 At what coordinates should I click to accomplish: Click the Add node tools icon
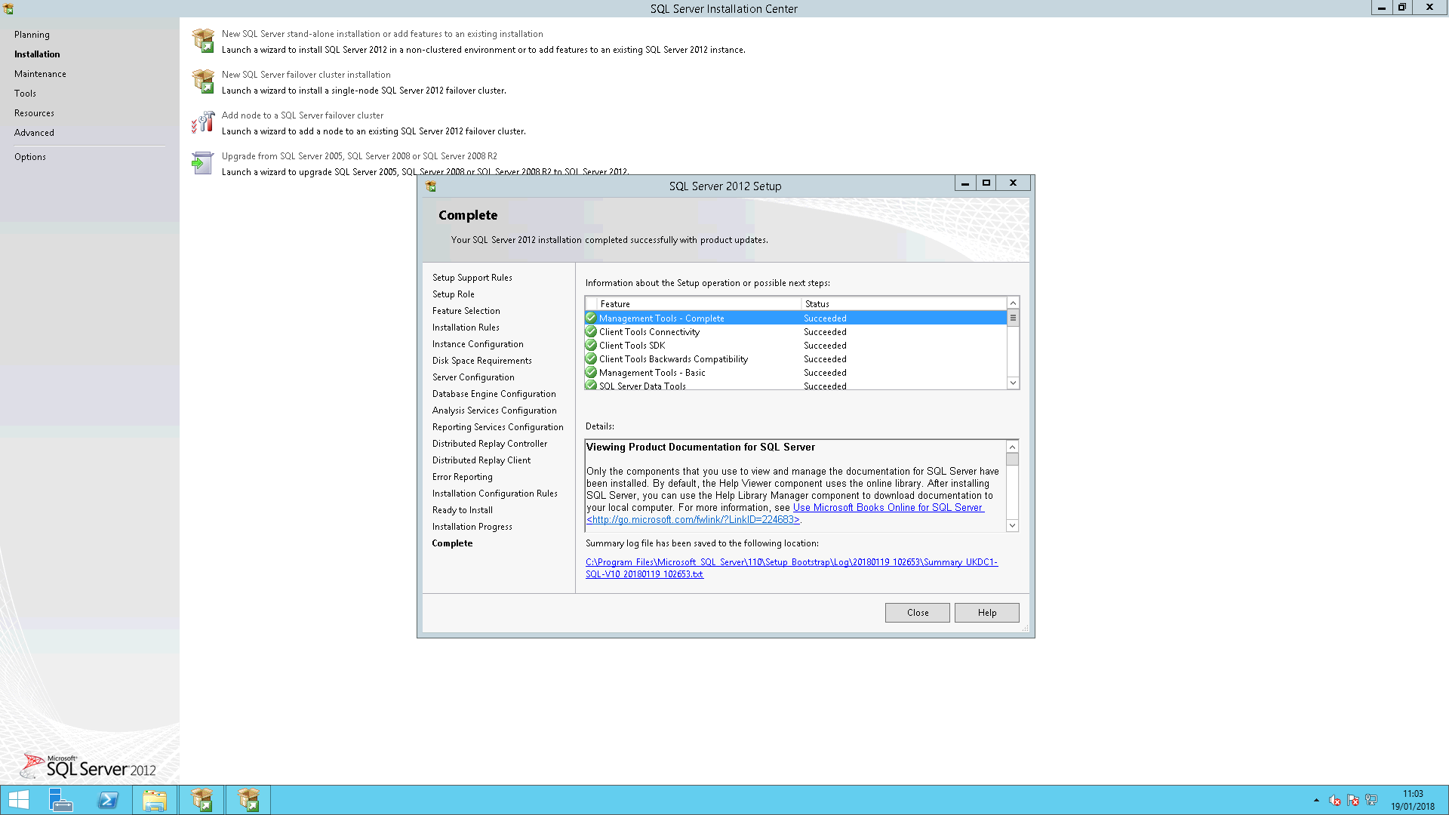(203, 122)
